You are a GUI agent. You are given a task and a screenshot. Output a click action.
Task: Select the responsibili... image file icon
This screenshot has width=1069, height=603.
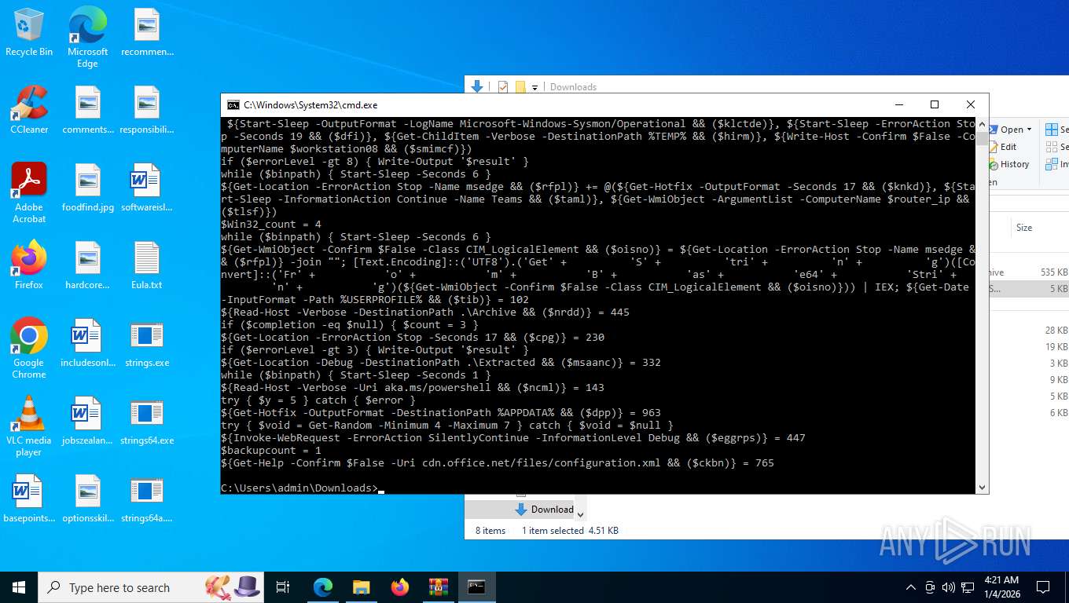click(x=147, y=110)
